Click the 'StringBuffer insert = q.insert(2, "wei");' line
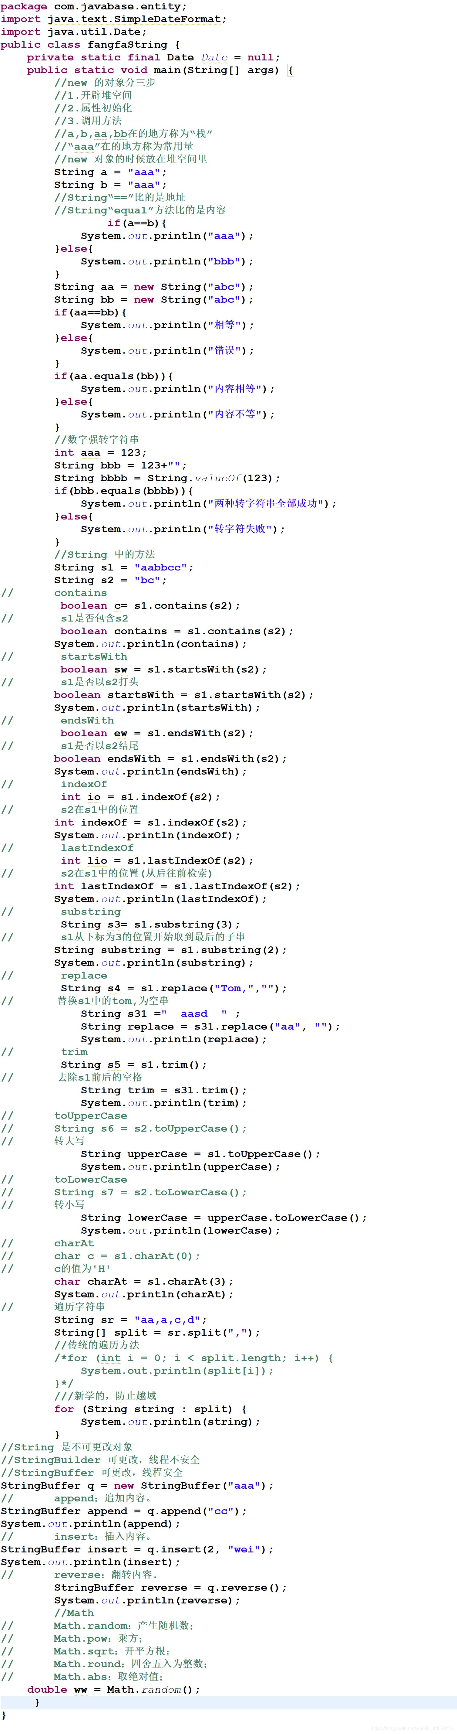 [138, 1550]
